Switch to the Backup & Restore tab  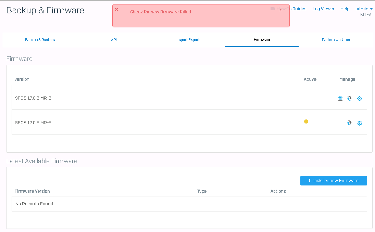pos(40,40)
